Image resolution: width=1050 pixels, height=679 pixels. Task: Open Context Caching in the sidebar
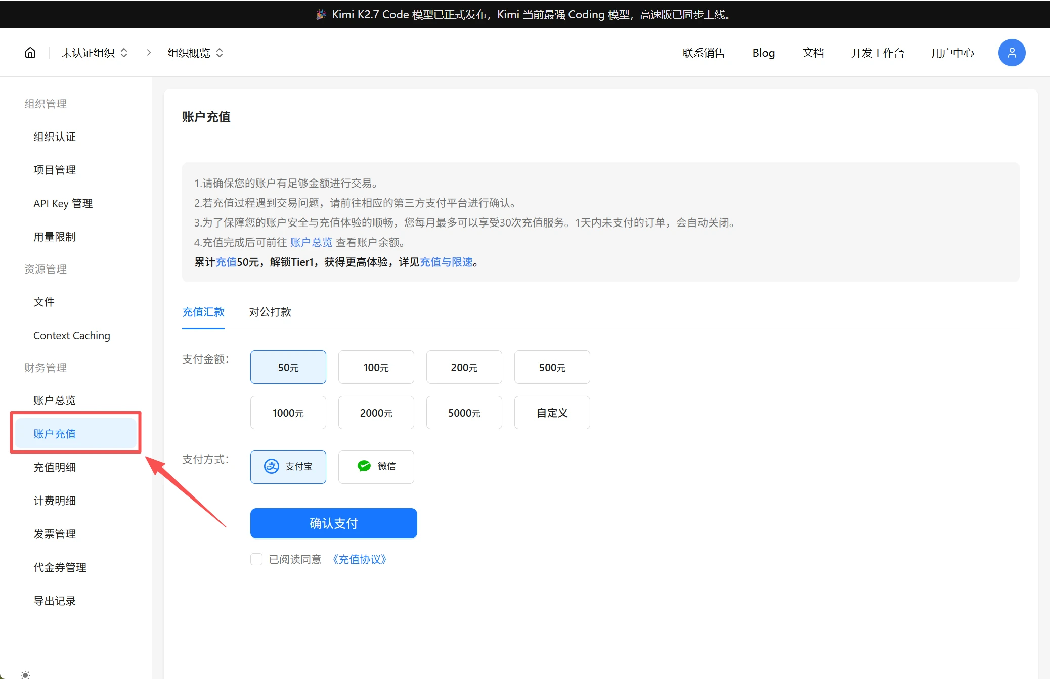(76, 335)
